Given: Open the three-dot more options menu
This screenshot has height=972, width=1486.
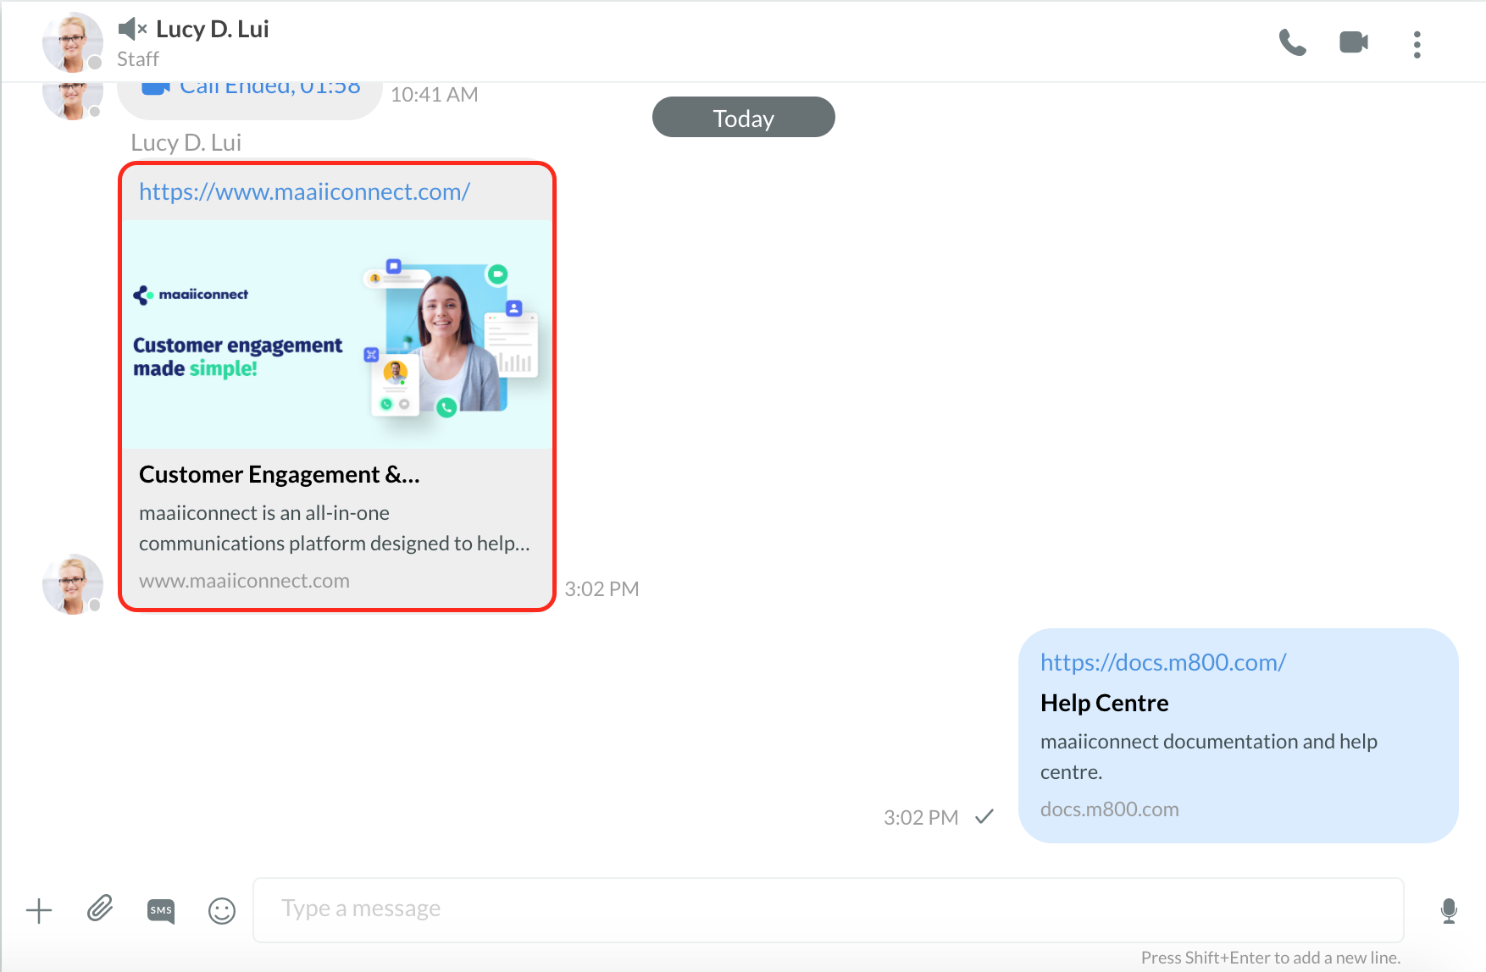Looking at the screenshot, I should (1417, 44).
